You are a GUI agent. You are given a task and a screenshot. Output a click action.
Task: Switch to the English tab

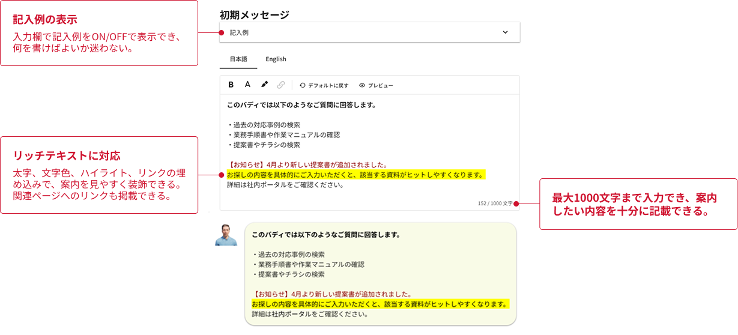[x=276, y=59]
